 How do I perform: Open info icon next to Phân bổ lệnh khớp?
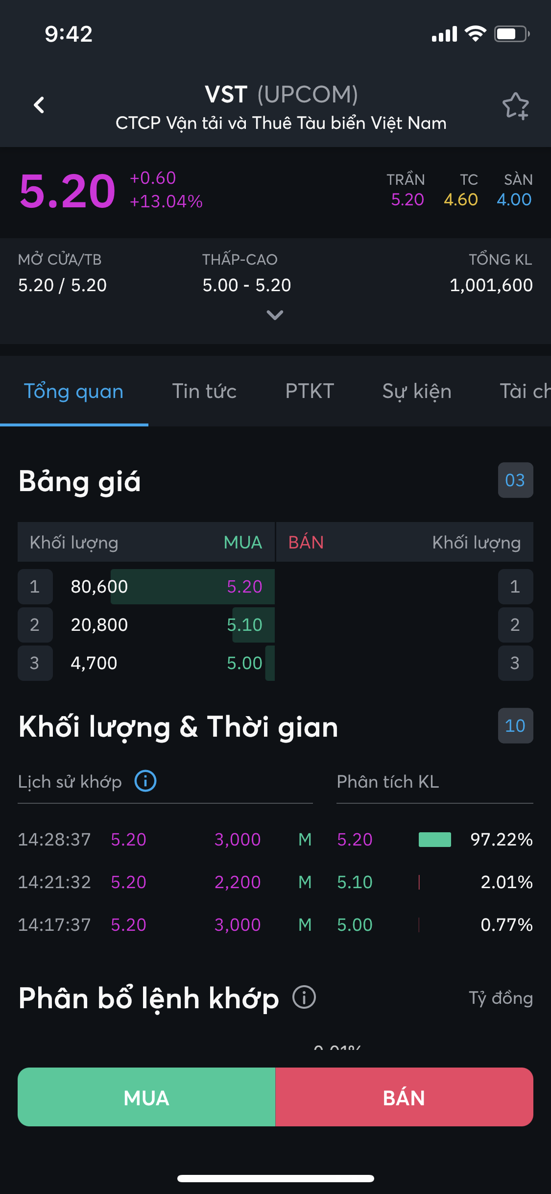click(x=304, y=997)
